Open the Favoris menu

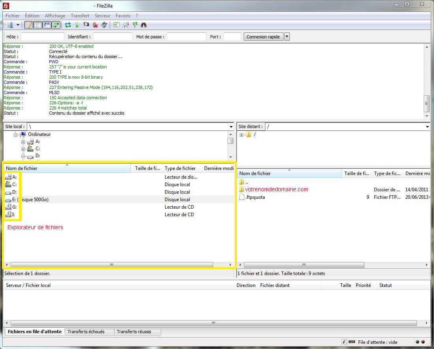(123, 16)
